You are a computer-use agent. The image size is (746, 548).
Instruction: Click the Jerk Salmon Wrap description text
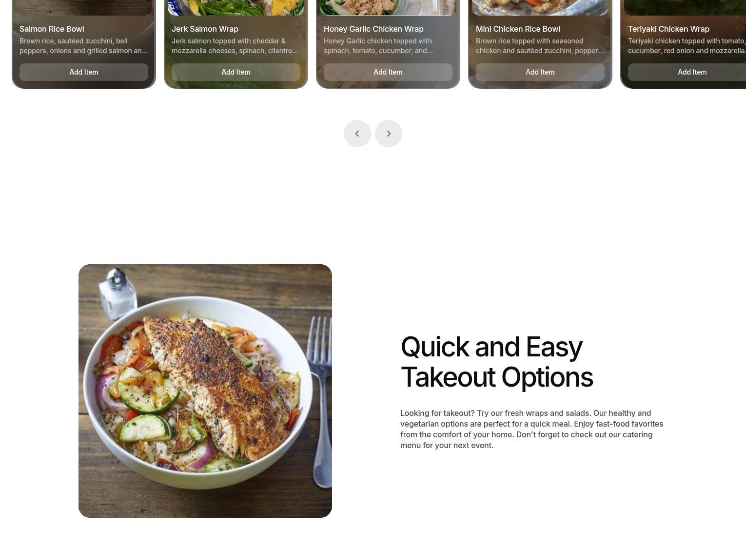[x=236, y=46]
